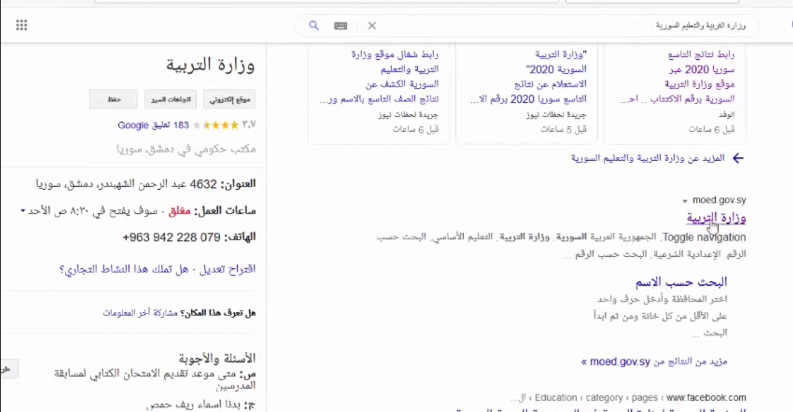Screen dimensions: 793x412
Task: Click the arrow beside "المزيد عن وزارة التربية والتعليم السورية"
Action: pos(738,158)
